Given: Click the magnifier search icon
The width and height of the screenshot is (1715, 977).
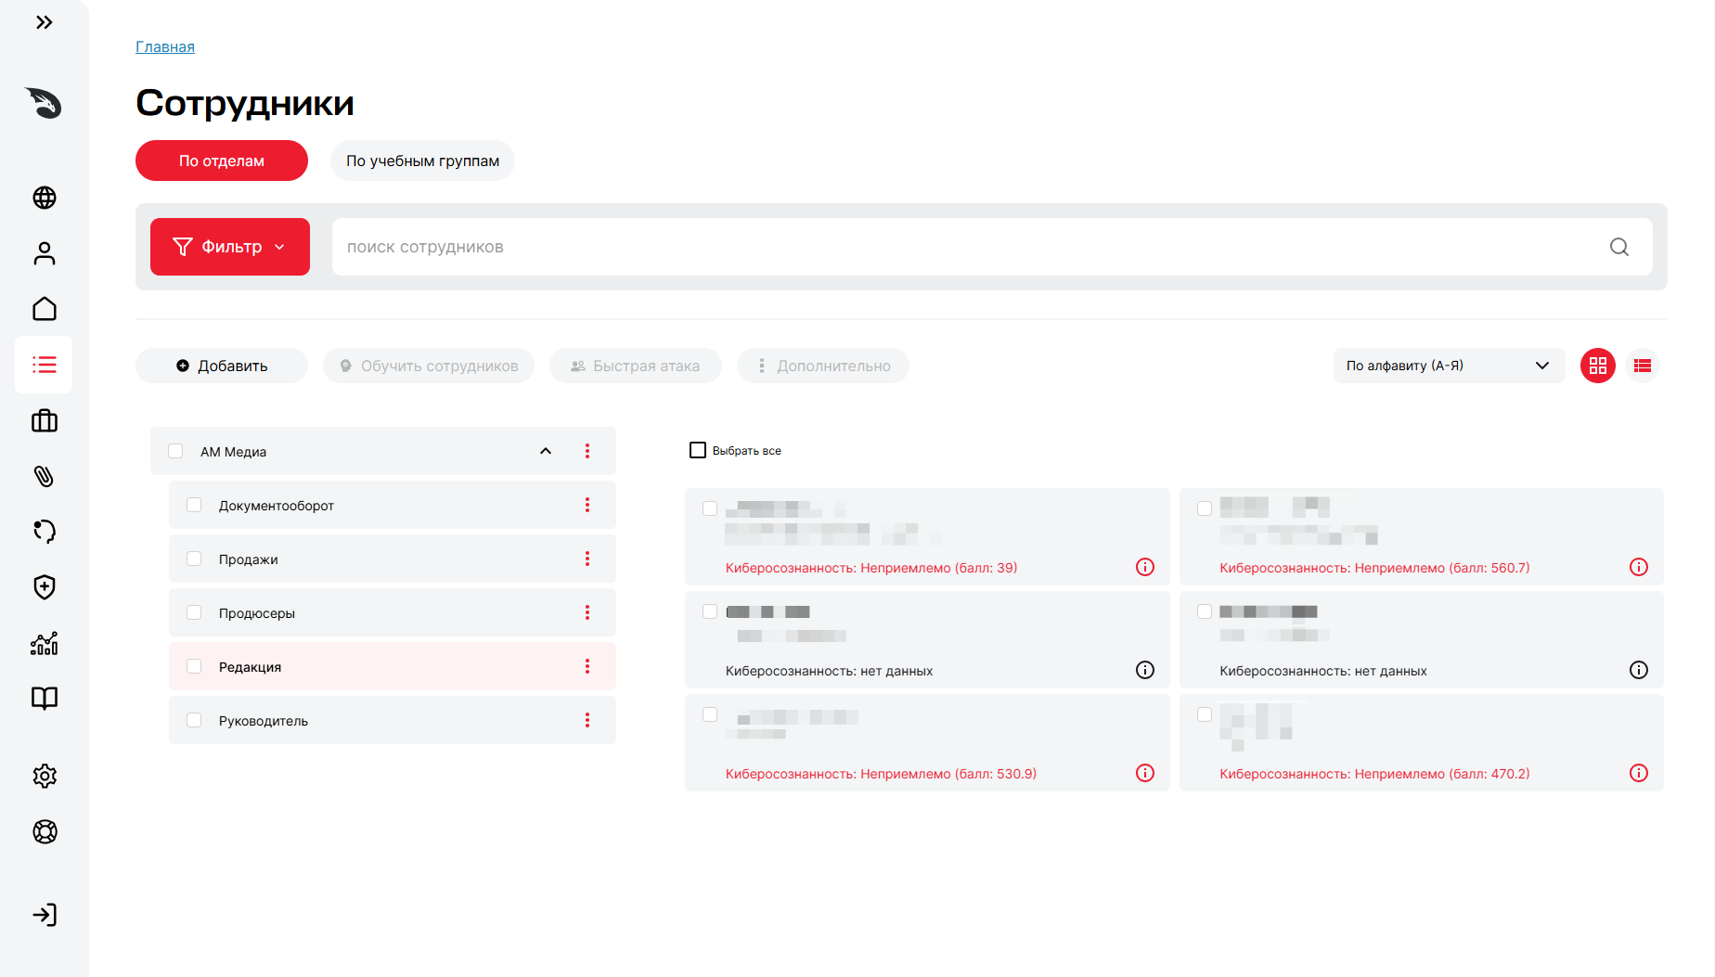Looking at the screenshot, I should pyautogui.click(x=1618, y=247).
